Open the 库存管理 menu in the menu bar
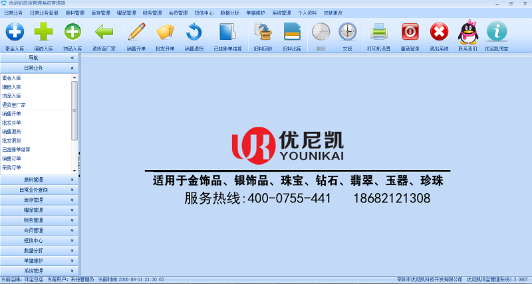The height and width of the screenshot is (284, 532). click(101, 13)
